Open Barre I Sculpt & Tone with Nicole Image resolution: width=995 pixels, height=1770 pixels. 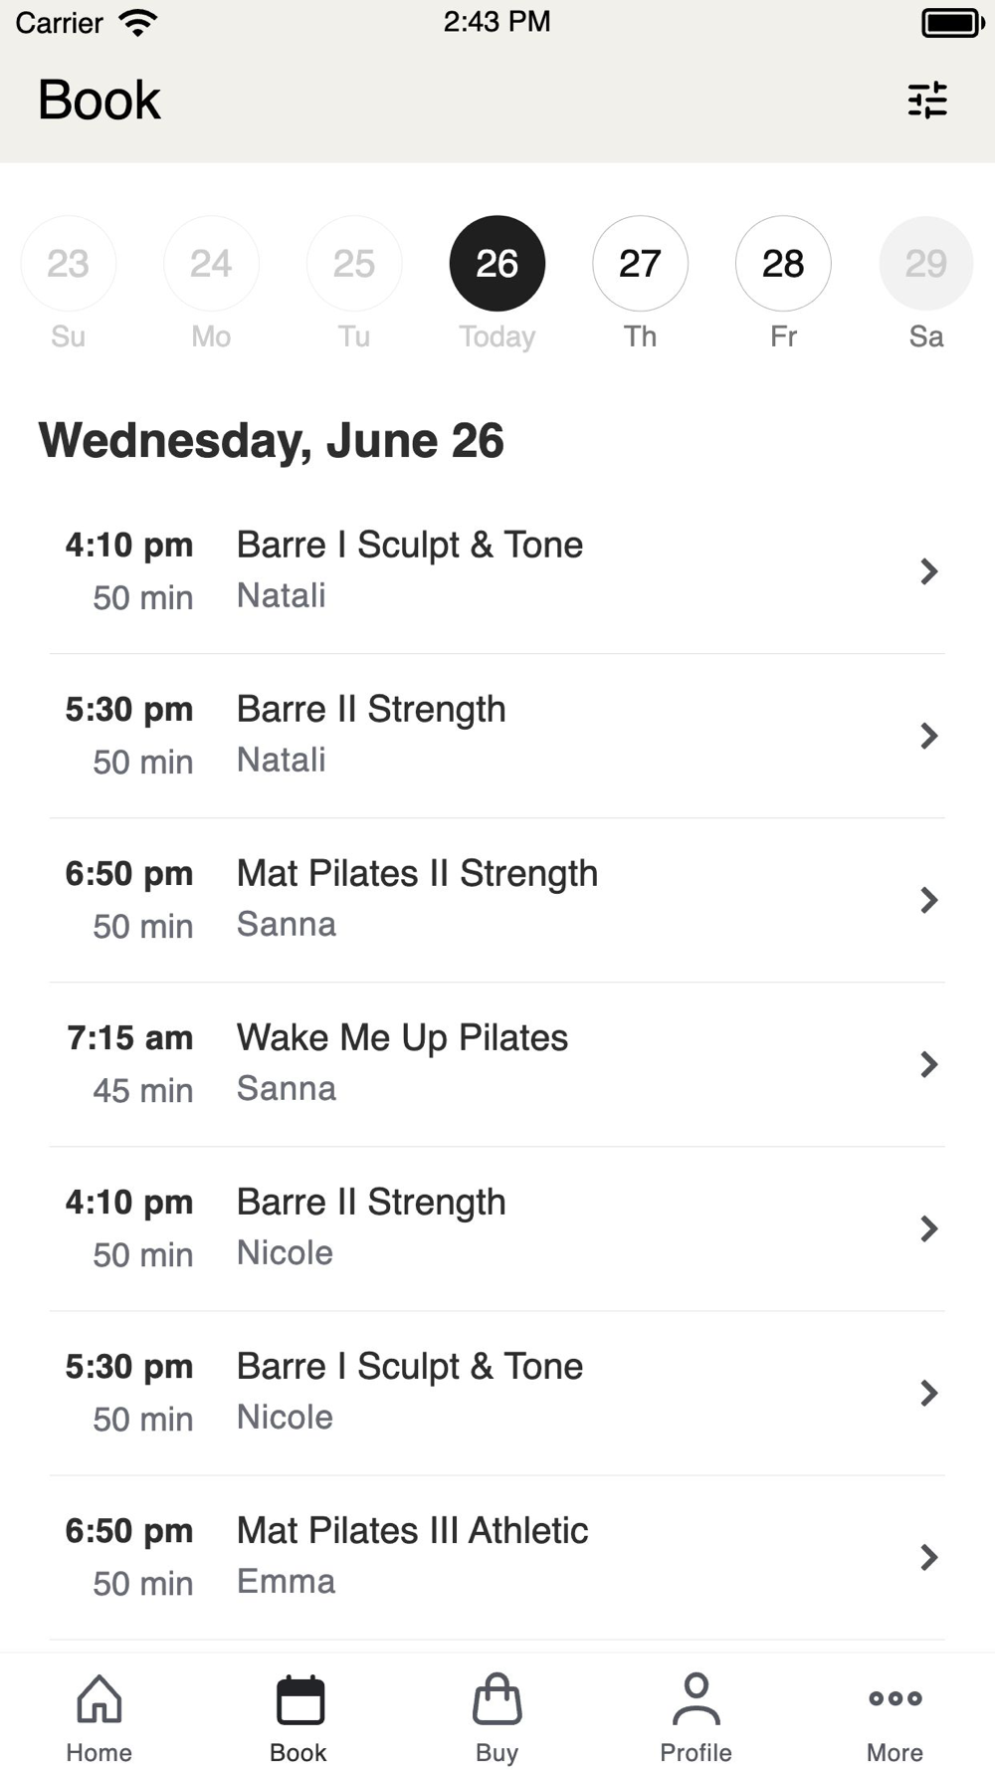(x=497, y=1393)
